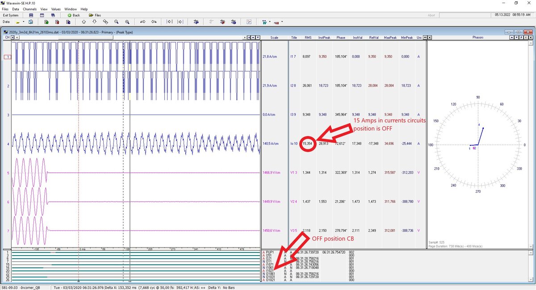This screenshot has width=536, height=290.
Task: Click the X icon closing the values table
Action: [x=430, y=37]
